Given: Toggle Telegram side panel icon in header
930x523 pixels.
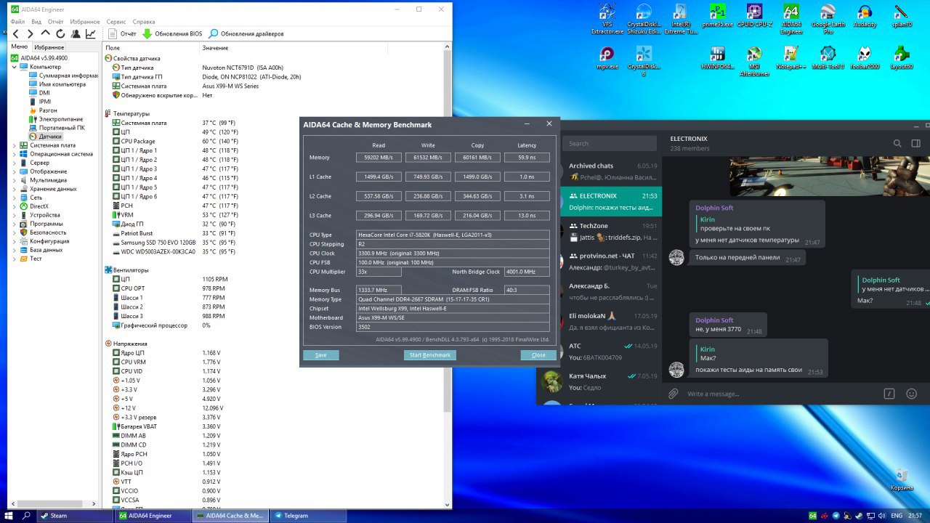Looking at the screenshot, I should click(916, 143).
